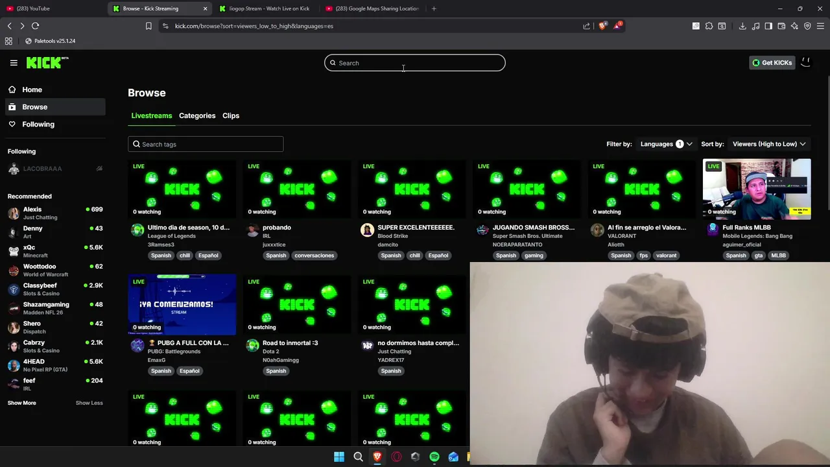Open the Windows Start button
Screen dimensions: 830x467
point(339,457)
